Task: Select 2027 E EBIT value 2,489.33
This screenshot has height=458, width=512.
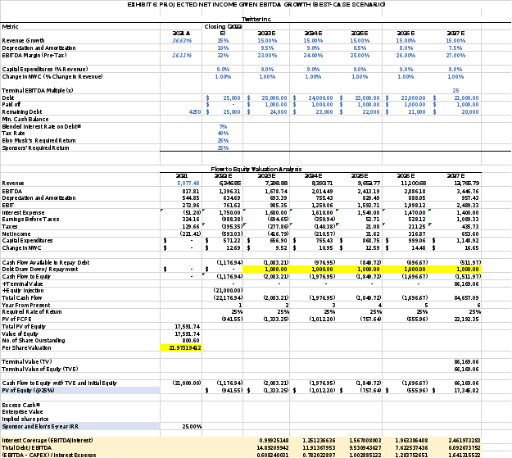Action: (x=468, y=205)
